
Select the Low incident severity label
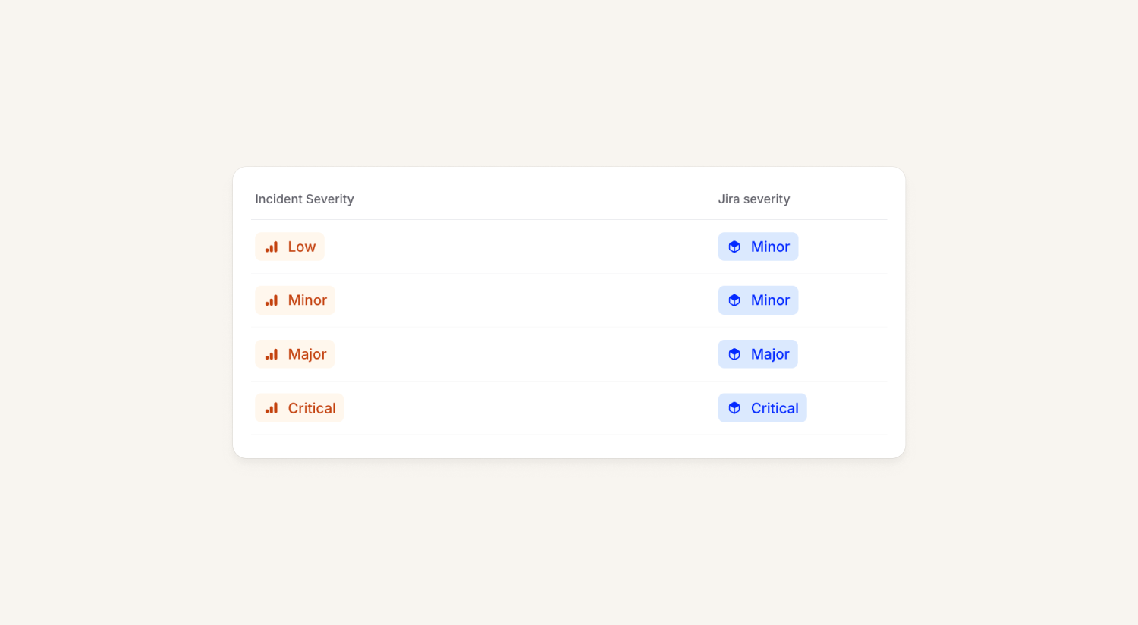click(301, 247)
